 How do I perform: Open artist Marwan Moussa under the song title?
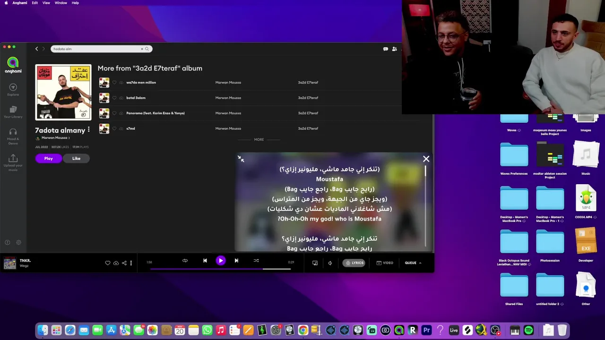click(x=54, y=138)
